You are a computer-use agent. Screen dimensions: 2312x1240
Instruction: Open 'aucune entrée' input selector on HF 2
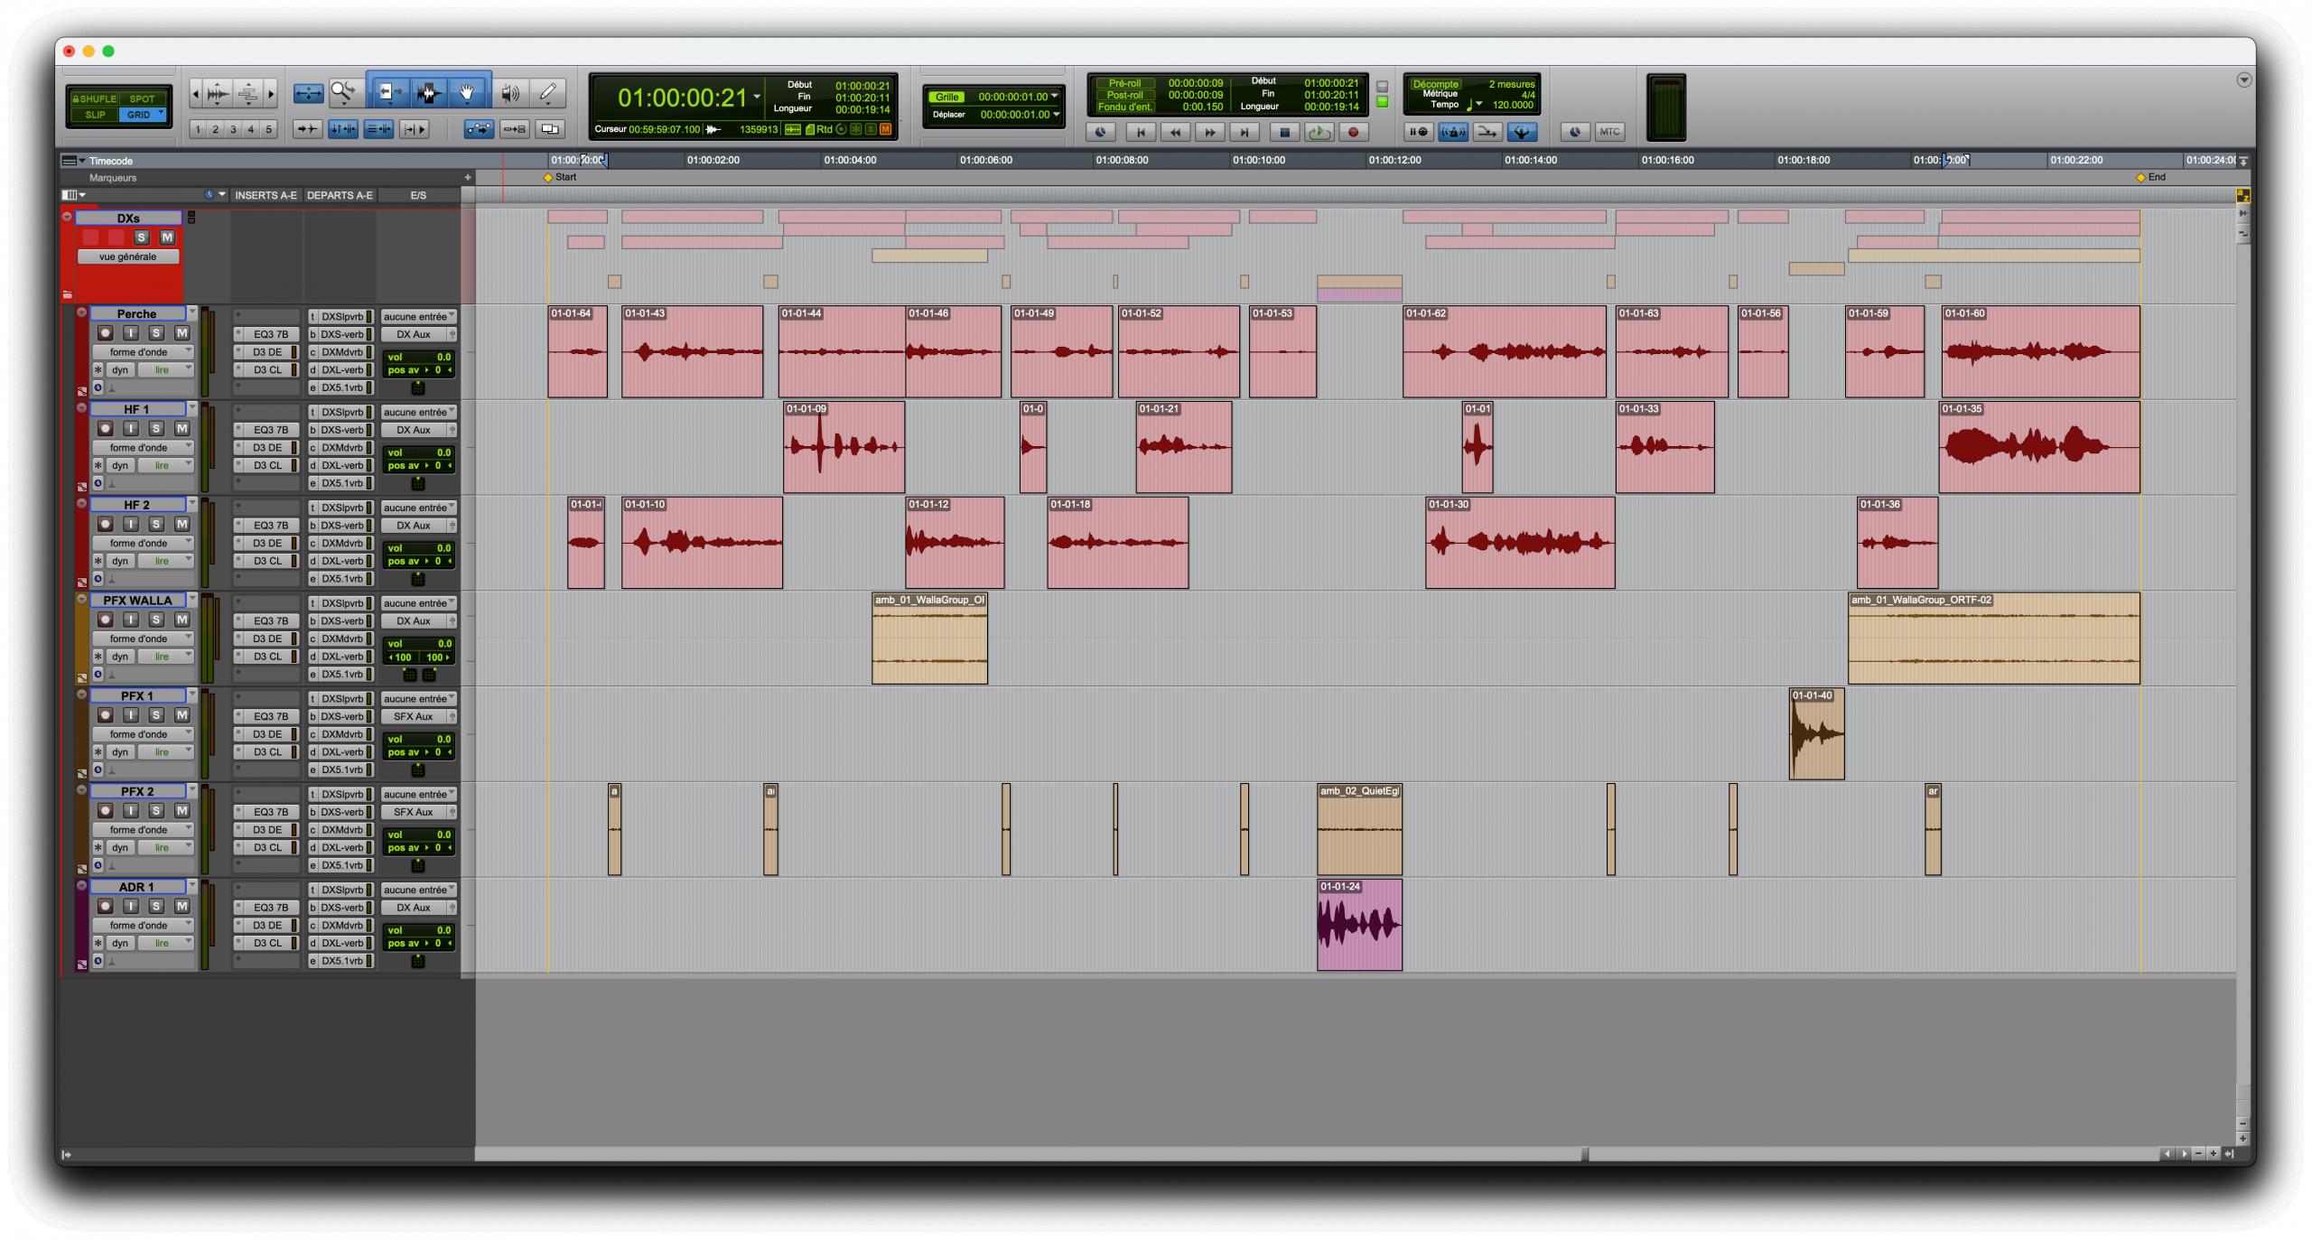tap(418, 508)
